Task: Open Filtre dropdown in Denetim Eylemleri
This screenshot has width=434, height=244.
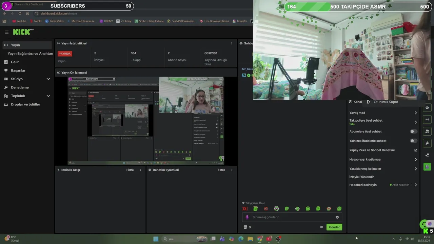Action: 221,170
